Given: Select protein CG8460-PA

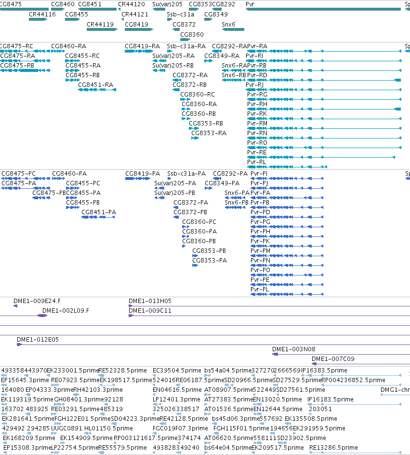Looking at the screenshot, I should 58,179.
